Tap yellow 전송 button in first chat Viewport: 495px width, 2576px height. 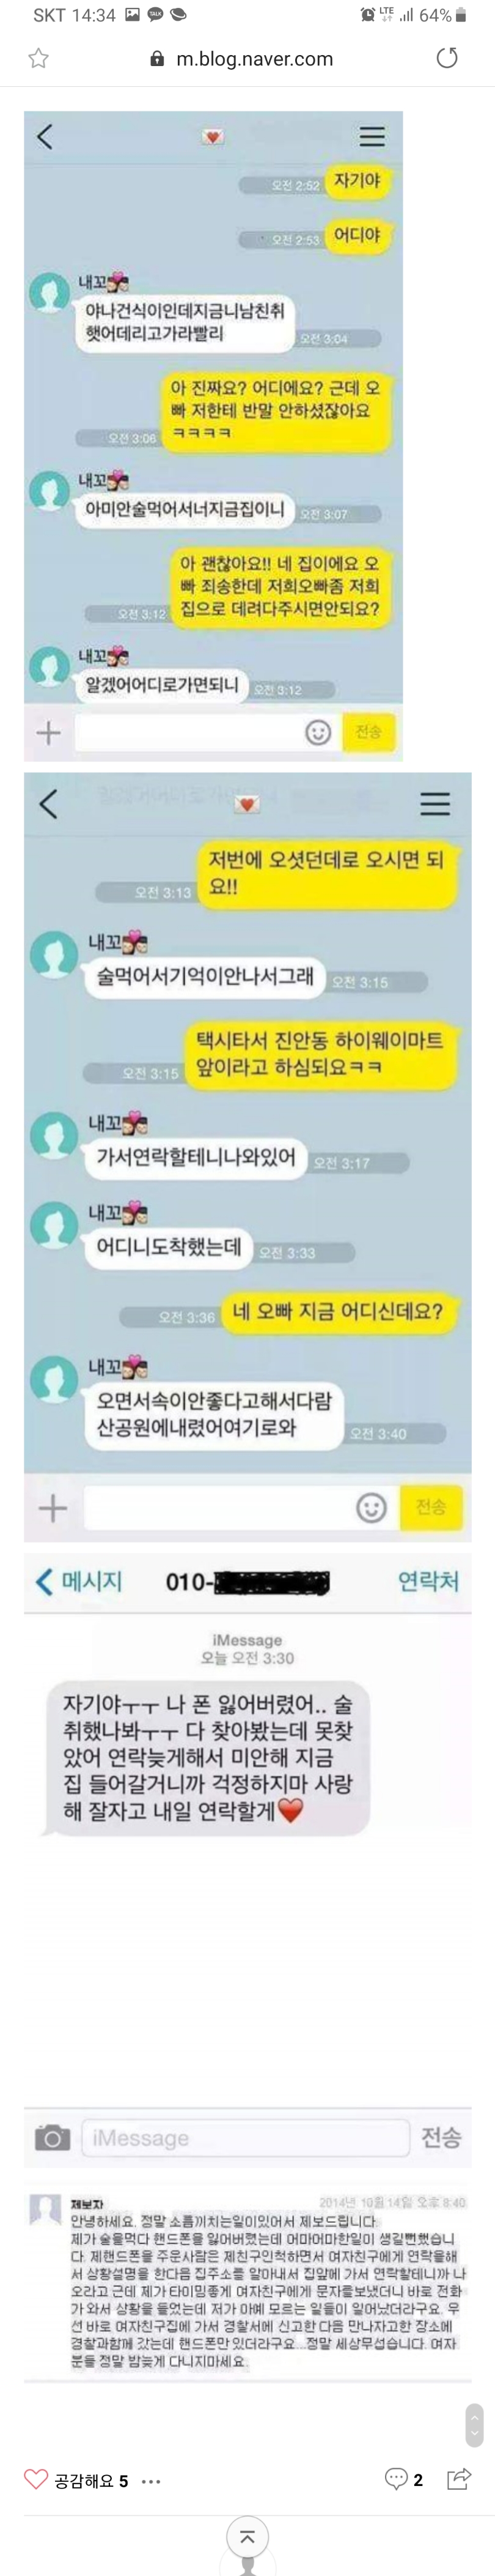pyautogui.click(x=369, y=732)
